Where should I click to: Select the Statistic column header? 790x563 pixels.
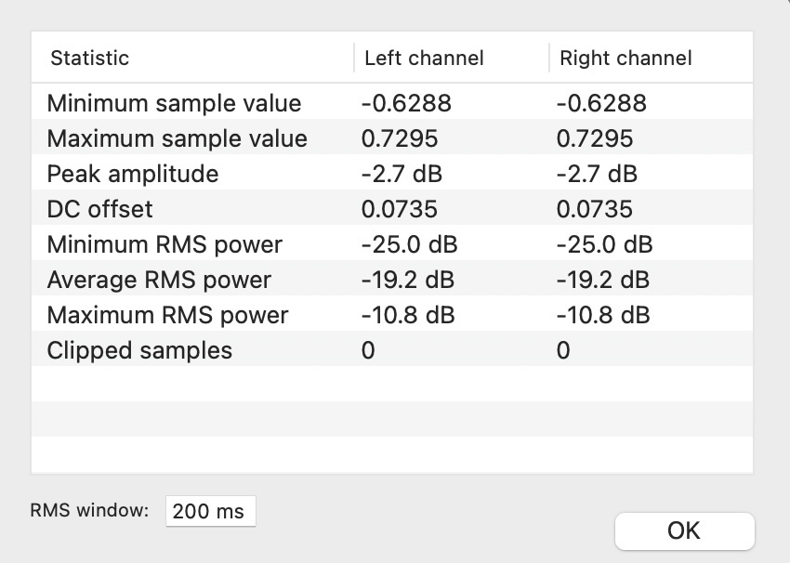(x=192, y=58)
